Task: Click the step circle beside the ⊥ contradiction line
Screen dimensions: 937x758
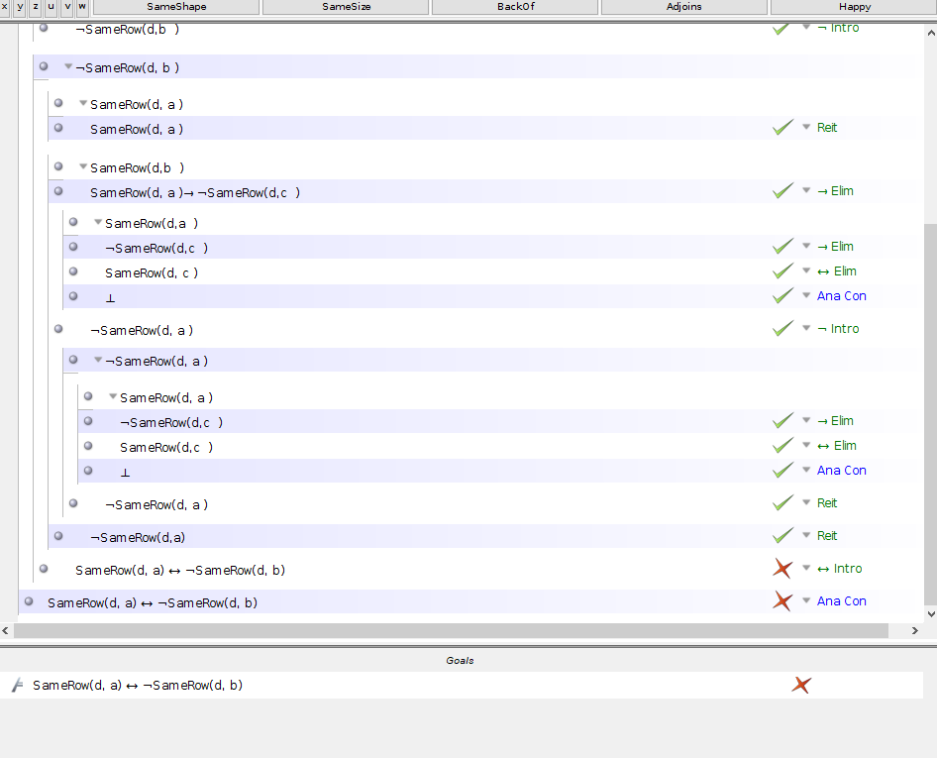Action: pyautogui.click(x=72, y=295)
